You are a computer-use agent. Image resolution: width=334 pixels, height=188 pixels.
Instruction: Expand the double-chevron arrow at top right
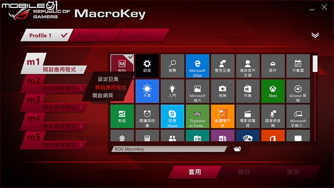point(315,35)
